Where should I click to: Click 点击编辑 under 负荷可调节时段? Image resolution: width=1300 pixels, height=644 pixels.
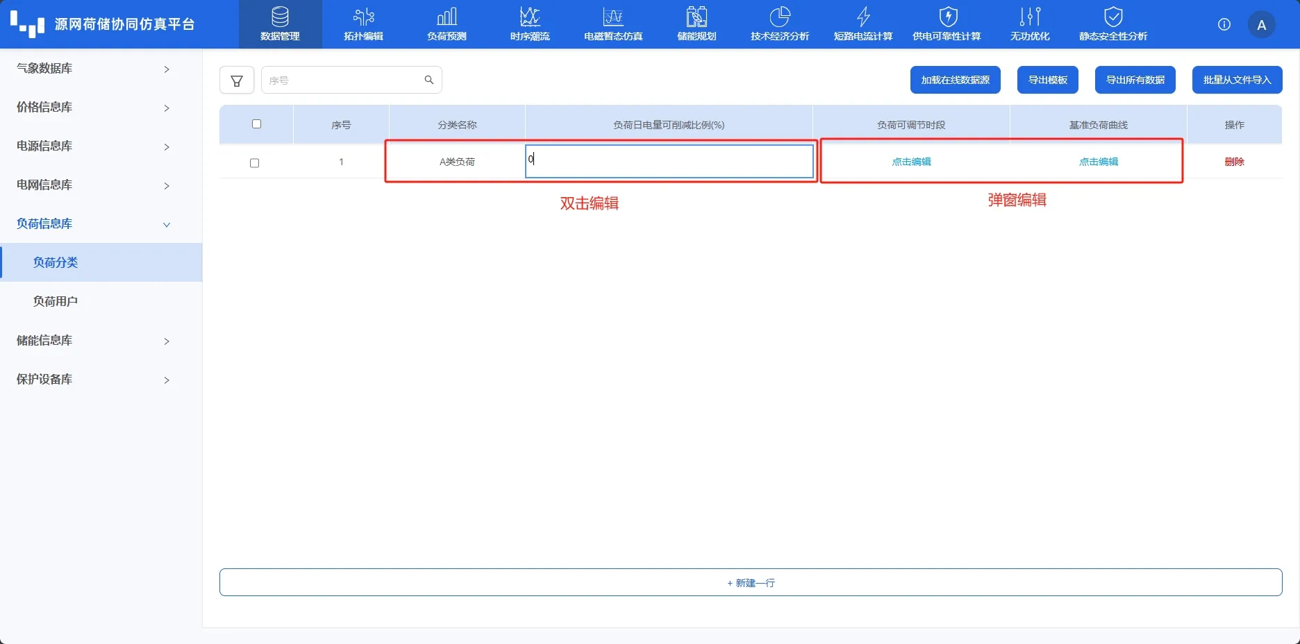pyautogui.click(x=911, y=162)
